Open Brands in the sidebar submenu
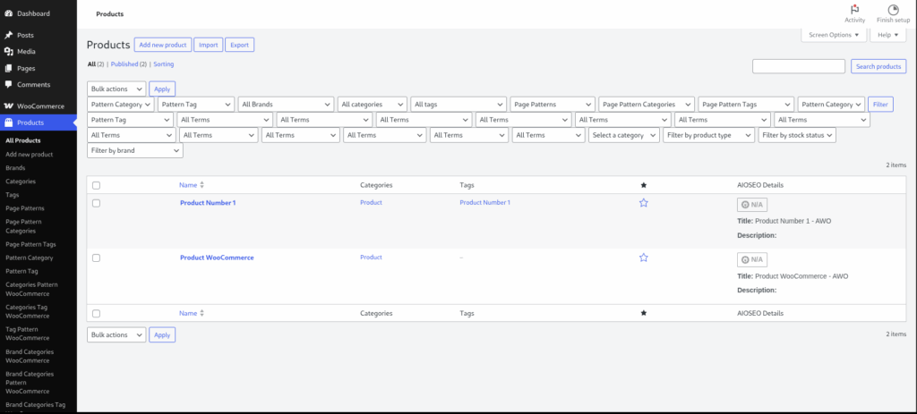The width and height of the screenshot is (917, 414). click(15, 167)
